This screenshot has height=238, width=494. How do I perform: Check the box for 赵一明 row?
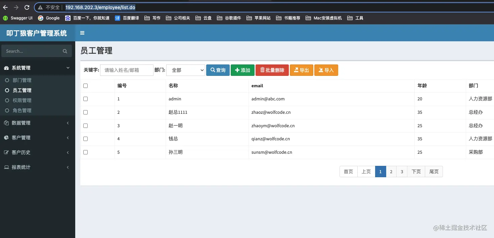pos(85,126)
